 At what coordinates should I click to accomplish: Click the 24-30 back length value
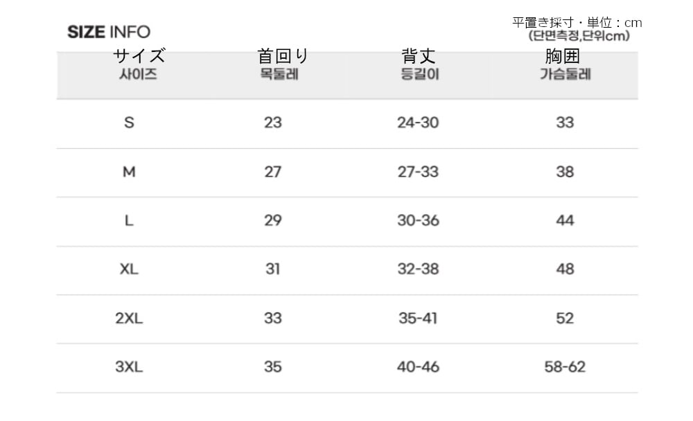pyautogui.click(x=418, y=123)
